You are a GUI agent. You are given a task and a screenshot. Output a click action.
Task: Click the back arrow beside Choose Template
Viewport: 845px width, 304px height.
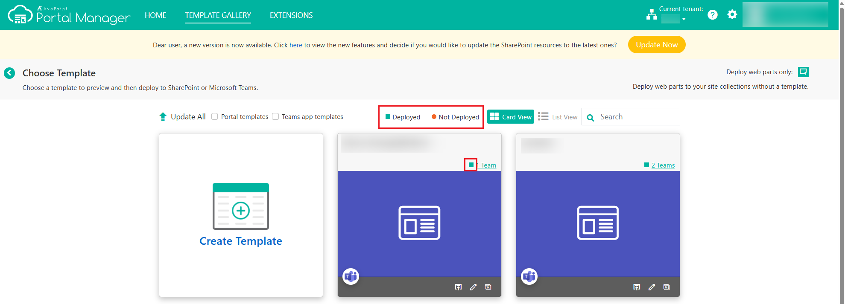pyautogui.click(x=9, y=73)
